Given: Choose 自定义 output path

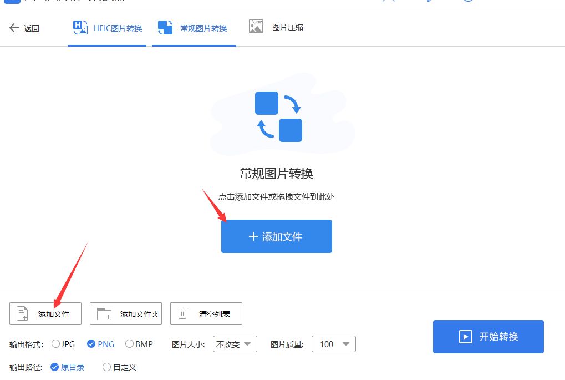Looking at the screenshot, I should 119,367.
